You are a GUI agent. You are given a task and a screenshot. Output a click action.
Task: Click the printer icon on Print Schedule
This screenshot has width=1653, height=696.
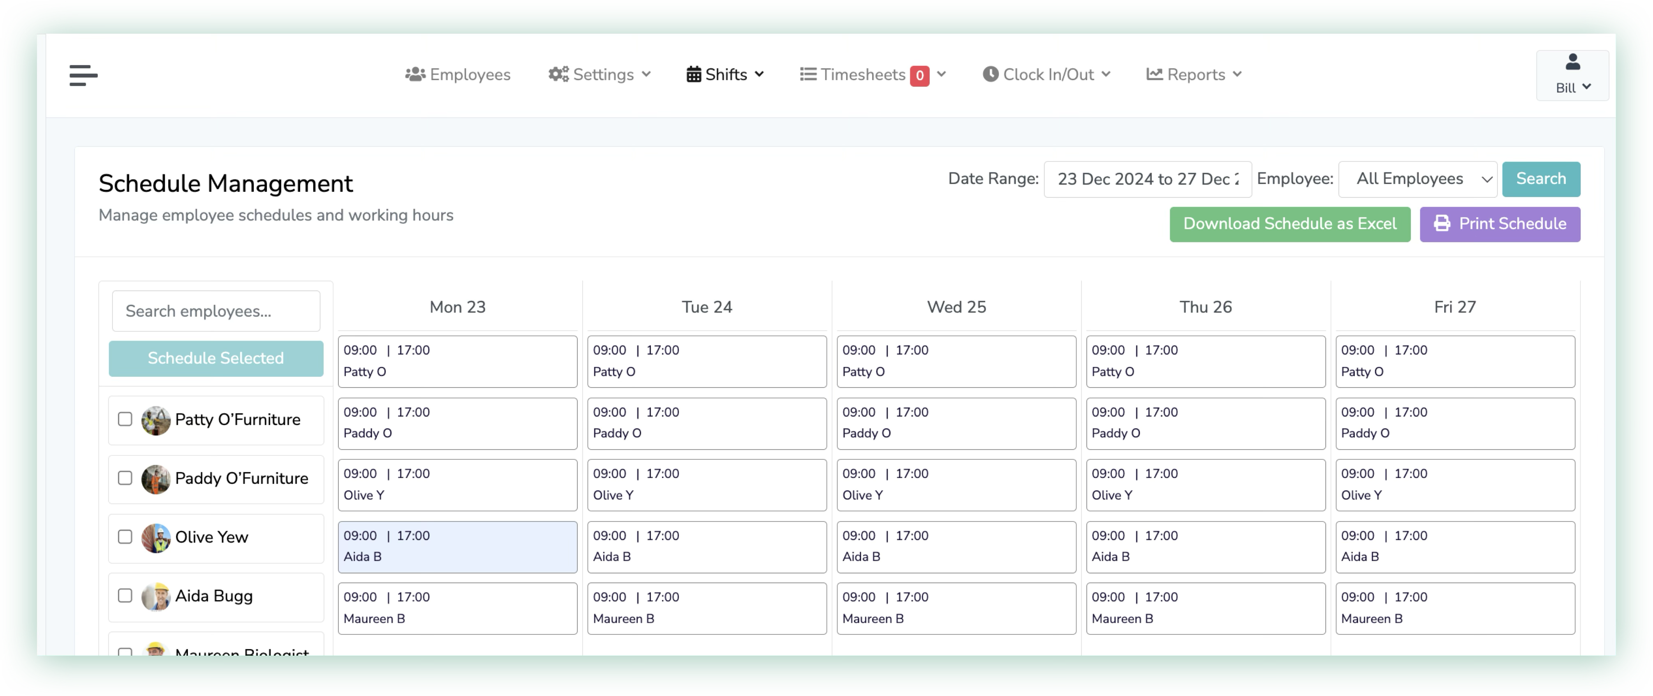pyautogui.click(x=1442, y=223)
